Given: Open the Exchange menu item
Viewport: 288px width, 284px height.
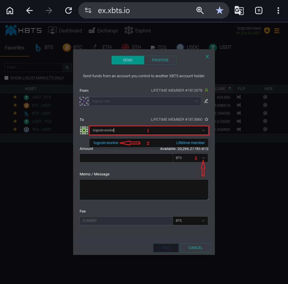Looking at the screenshot, I should pos(103,31).
